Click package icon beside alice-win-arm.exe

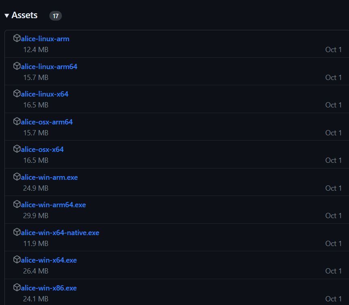tap(17, 177)
